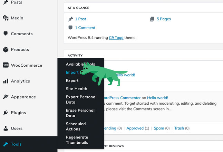The width and height of the screenshot is (223, 152).
Task: Open Scheduled Actions from the submenu
Action: [76, 126]
